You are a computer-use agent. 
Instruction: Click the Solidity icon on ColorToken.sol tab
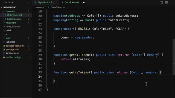click(x=63, y=2)
